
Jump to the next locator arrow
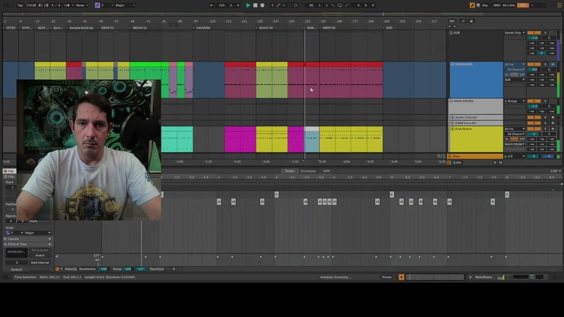point(454,26)
